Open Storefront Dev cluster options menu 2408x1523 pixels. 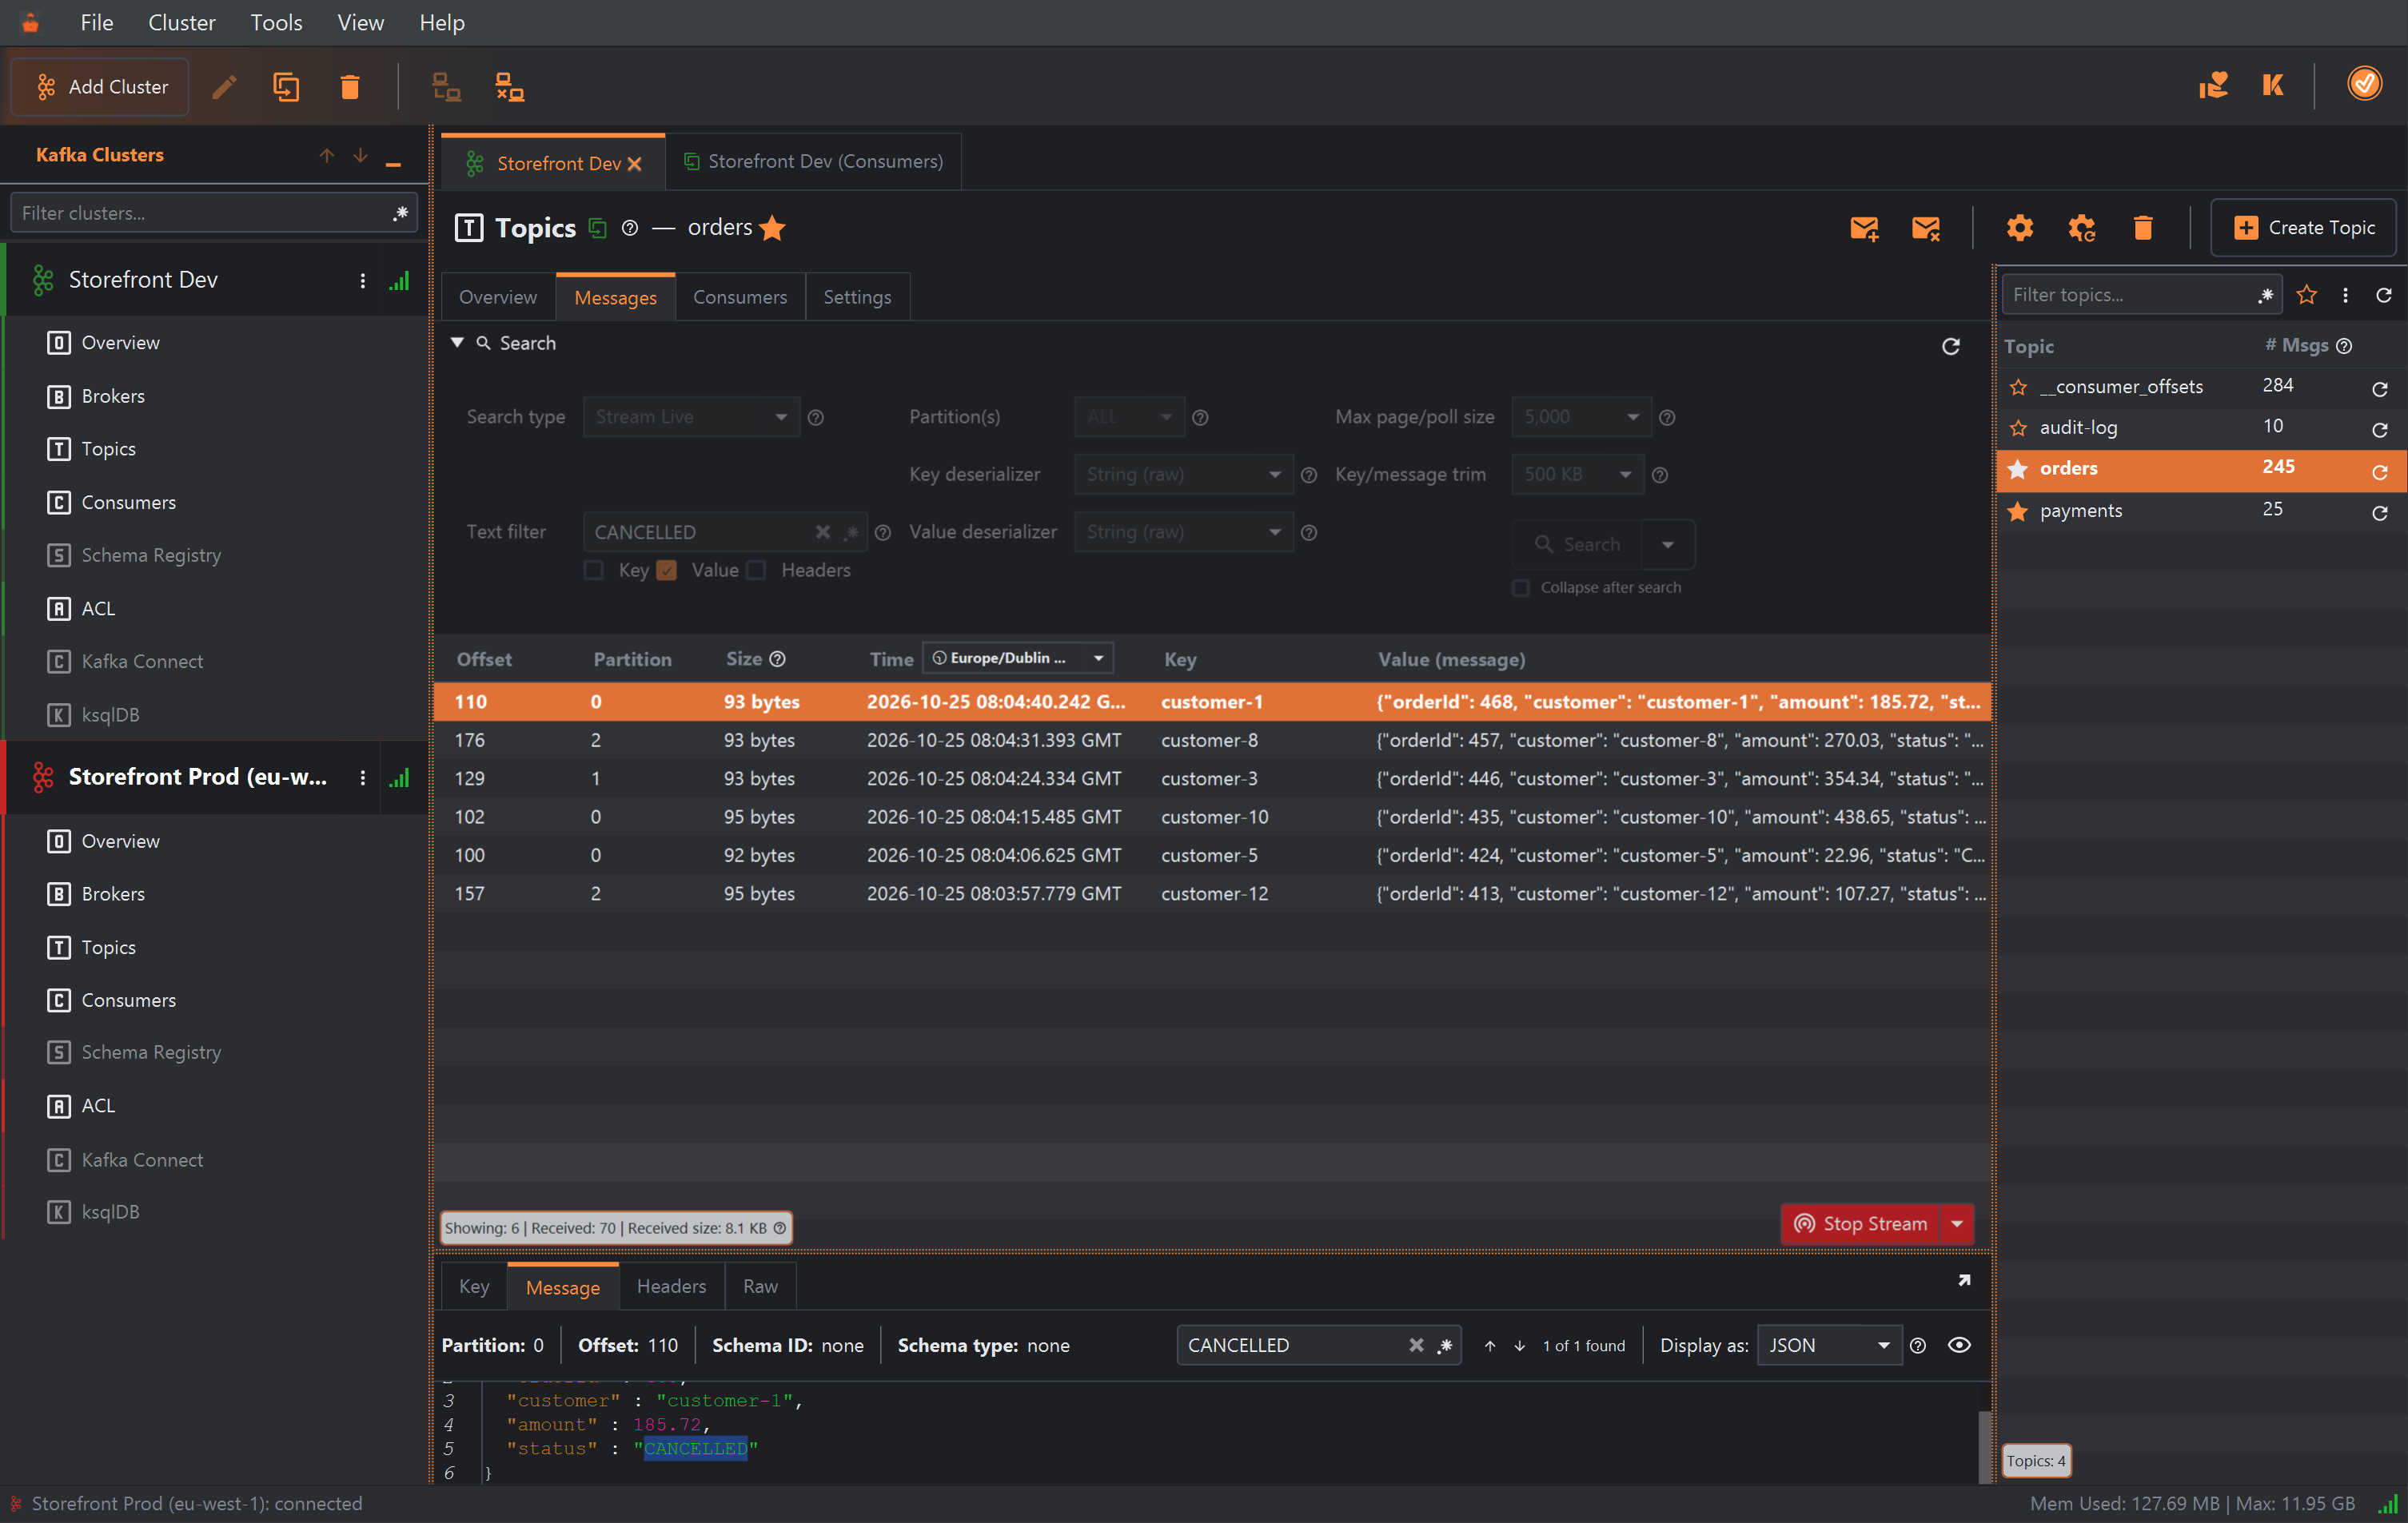363,280
